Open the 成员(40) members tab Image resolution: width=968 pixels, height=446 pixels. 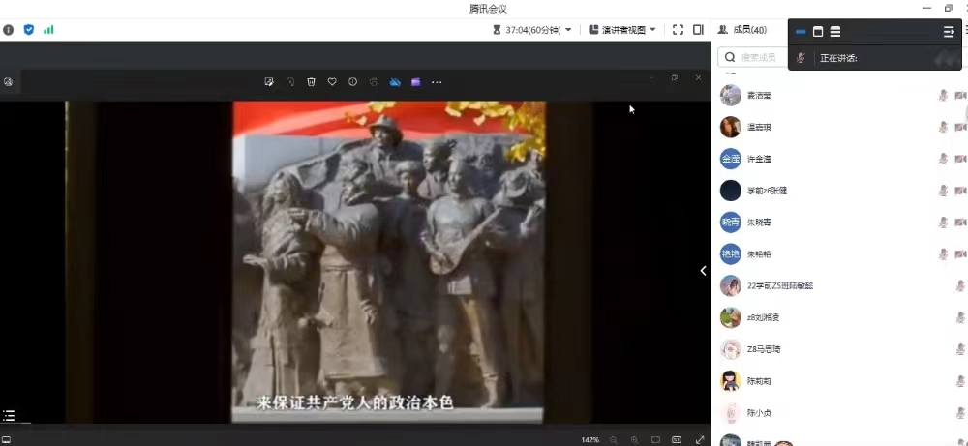tap(743, 30)
